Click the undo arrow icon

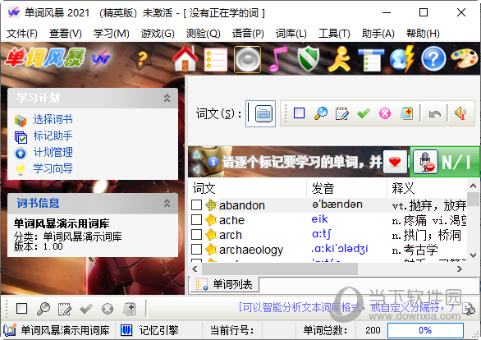[435, 114]
